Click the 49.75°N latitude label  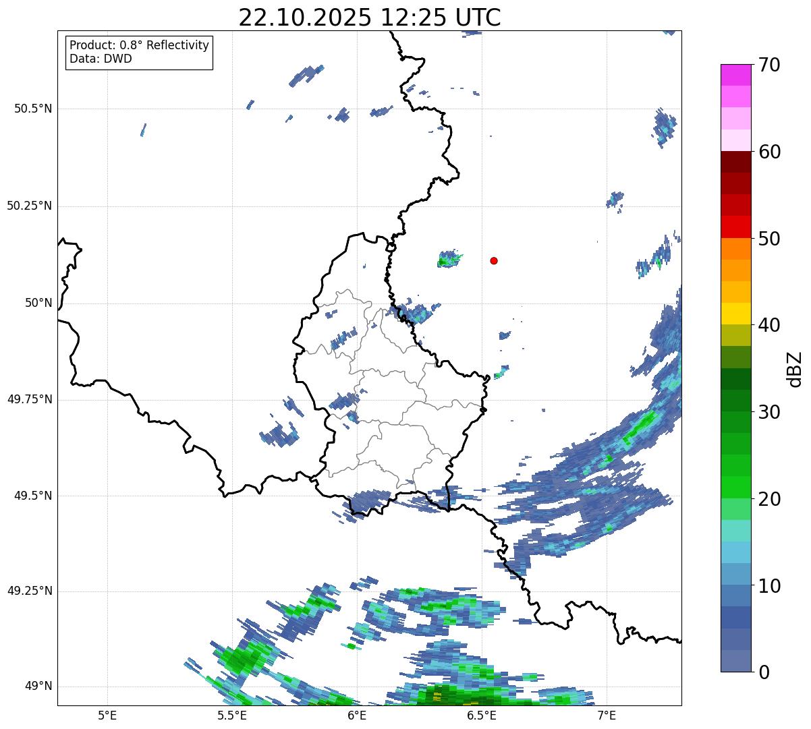(x=30, y=399)
